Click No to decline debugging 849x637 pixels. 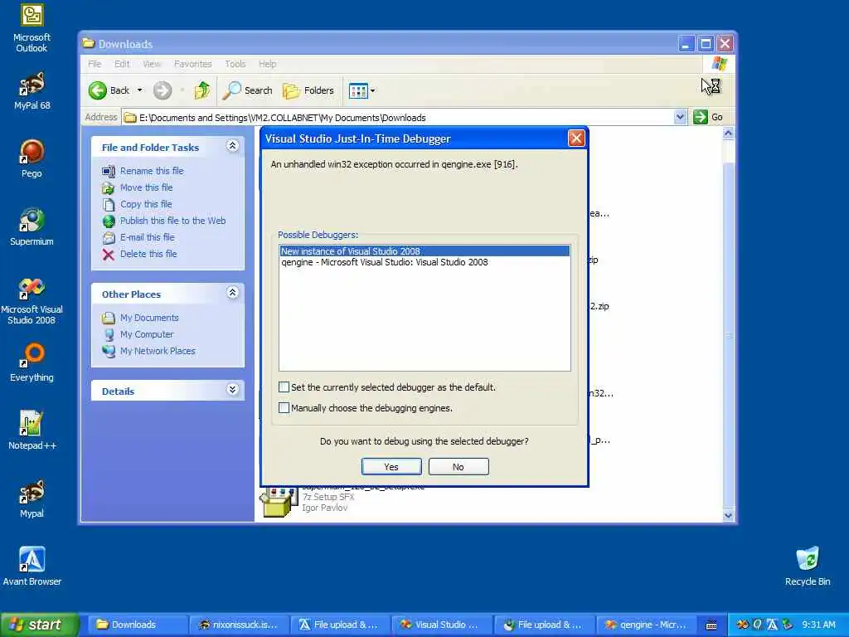coord(458,467)
